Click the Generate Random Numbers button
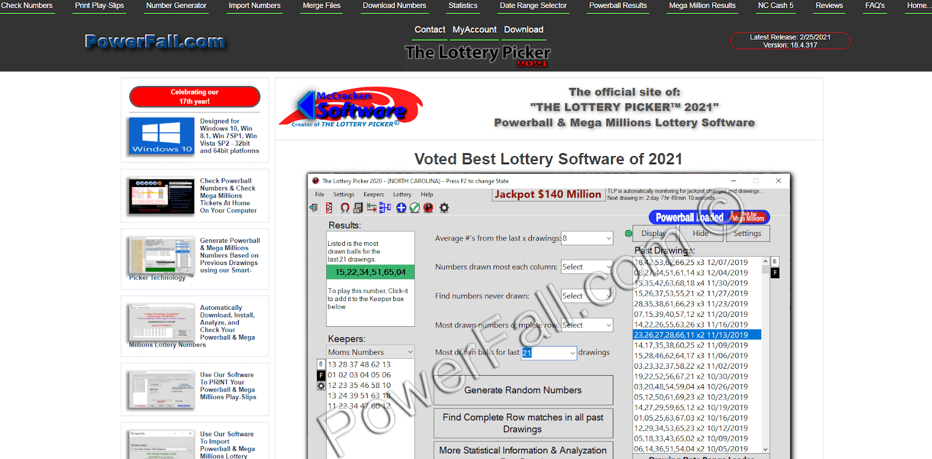The image size is (932, 459). click(x=523, y=390)
